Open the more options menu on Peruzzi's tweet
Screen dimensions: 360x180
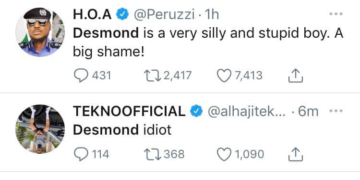coord(336,14)
